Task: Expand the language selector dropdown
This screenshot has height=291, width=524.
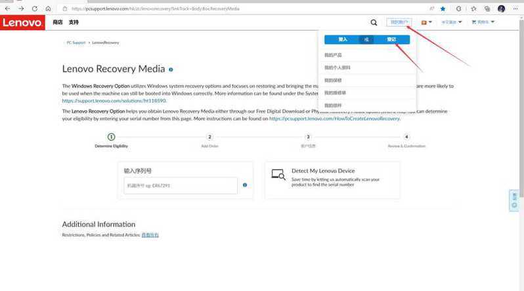Action: pos(452,22)
